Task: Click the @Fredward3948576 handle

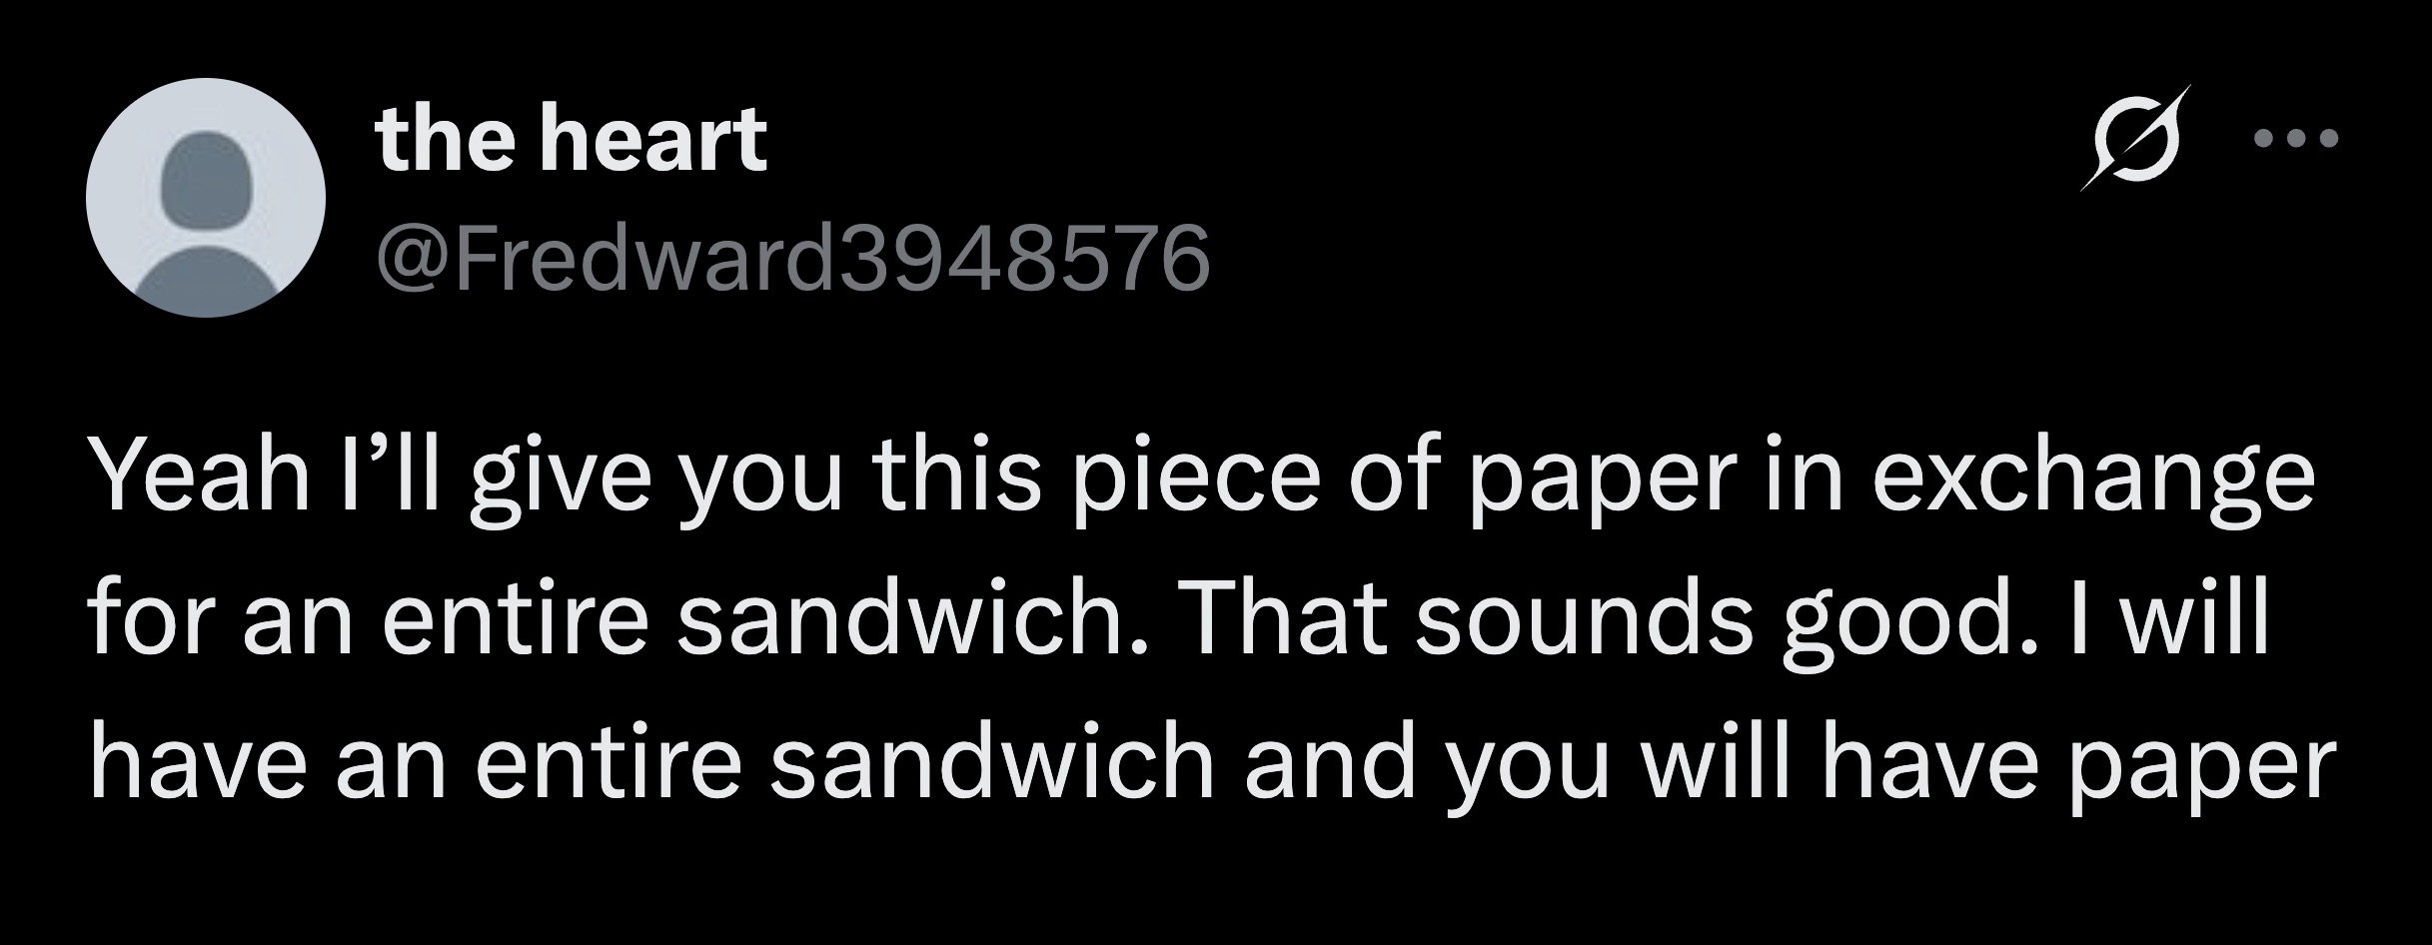Action: pos(791,260)
